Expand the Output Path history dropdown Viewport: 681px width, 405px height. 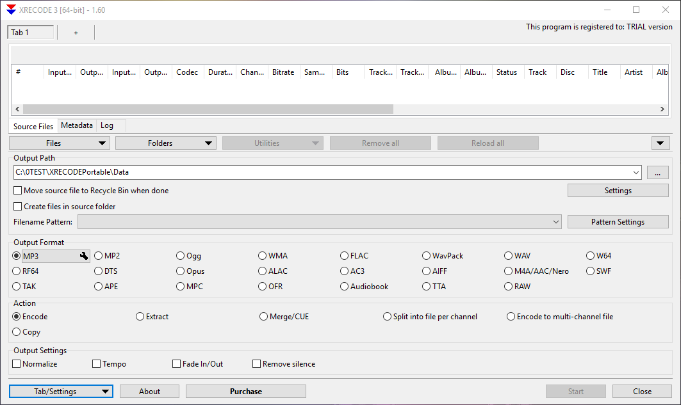(x=636, y=172)
